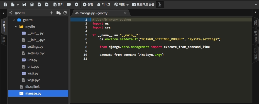This screenshot has width=259, height=104.
Task: Click the new file icon in toolbar
Action: click(13, 4)
